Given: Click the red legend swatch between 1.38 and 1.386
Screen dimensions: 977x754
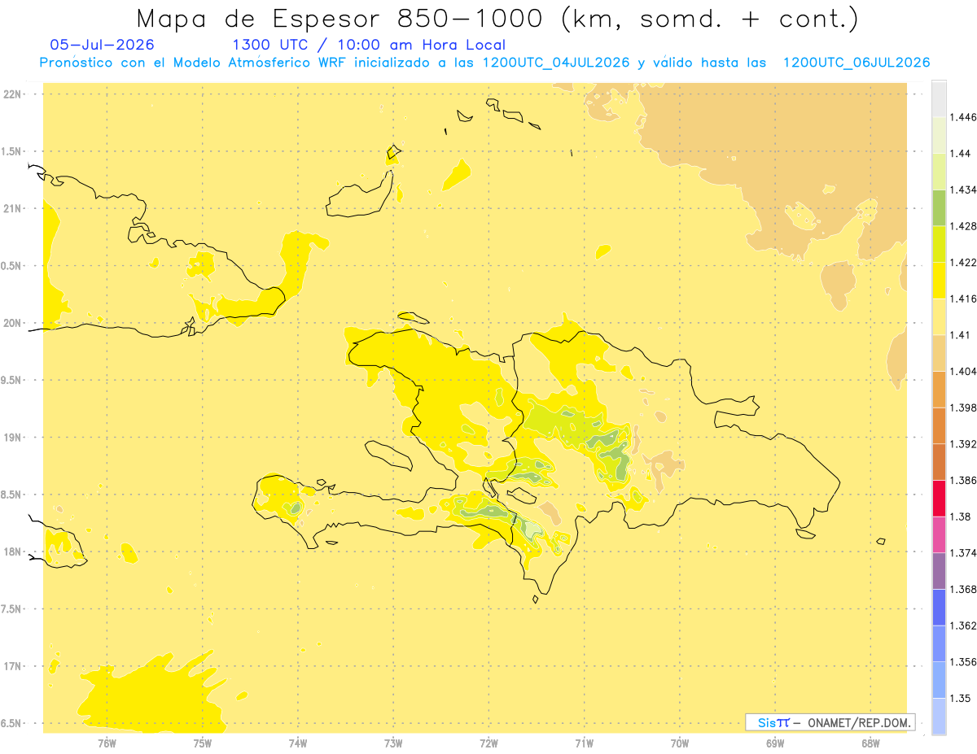Looking at the screenshot, I should coord(939,498).
